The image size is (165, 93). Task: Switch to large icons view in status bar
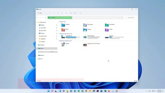pos(137,81)
